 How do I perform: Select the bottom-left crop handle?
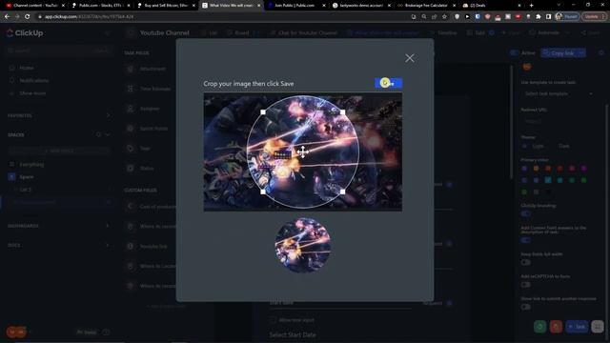pyautogui.click(x=263, y=192)
